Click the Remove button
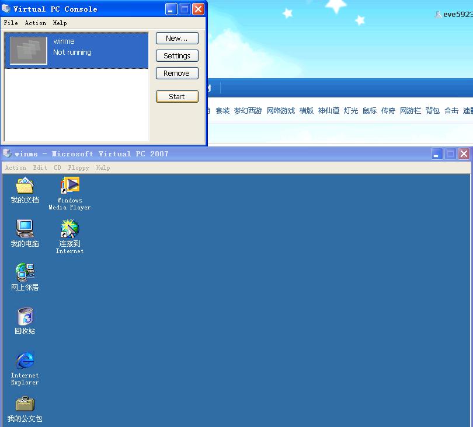 click(x=177, y=73)
